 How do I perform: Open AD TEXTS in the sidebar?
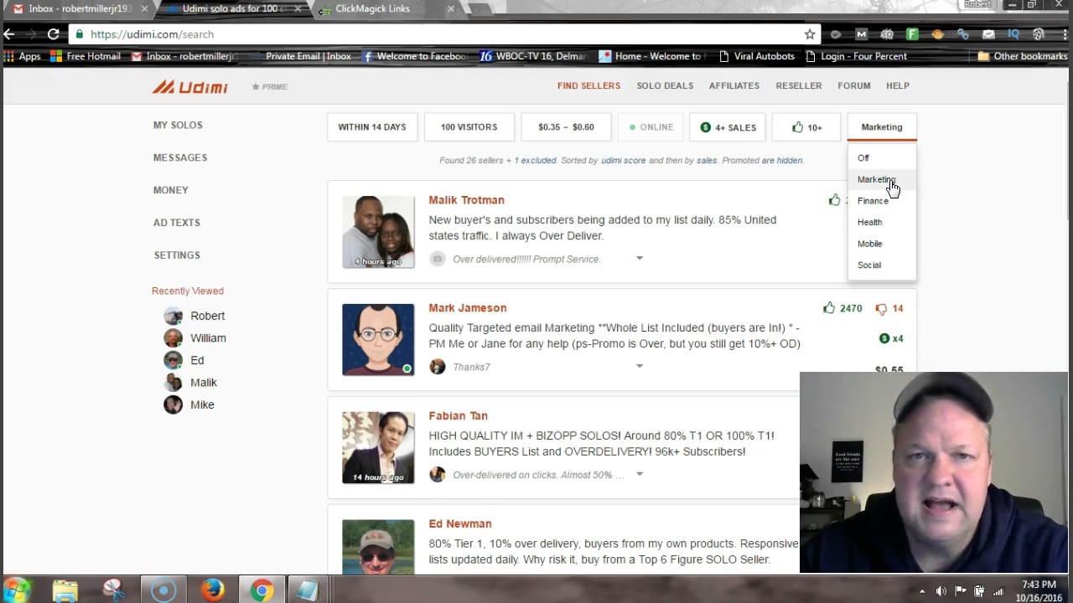point(177,223)
